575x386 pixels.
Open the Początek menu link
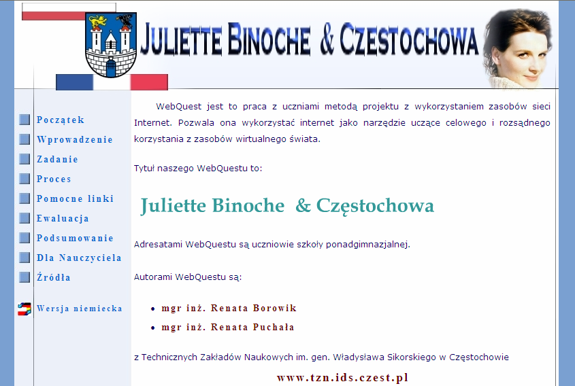coord(61,120)
